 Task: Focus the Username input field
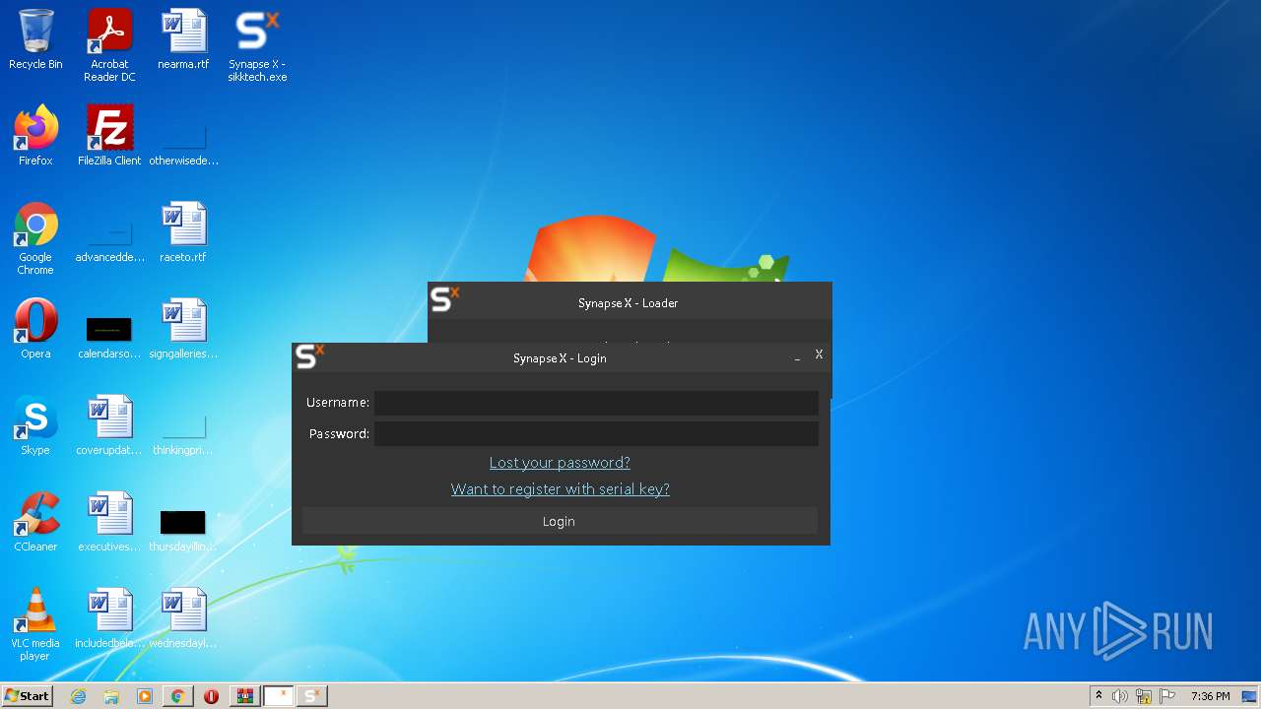tap(596, 403)
